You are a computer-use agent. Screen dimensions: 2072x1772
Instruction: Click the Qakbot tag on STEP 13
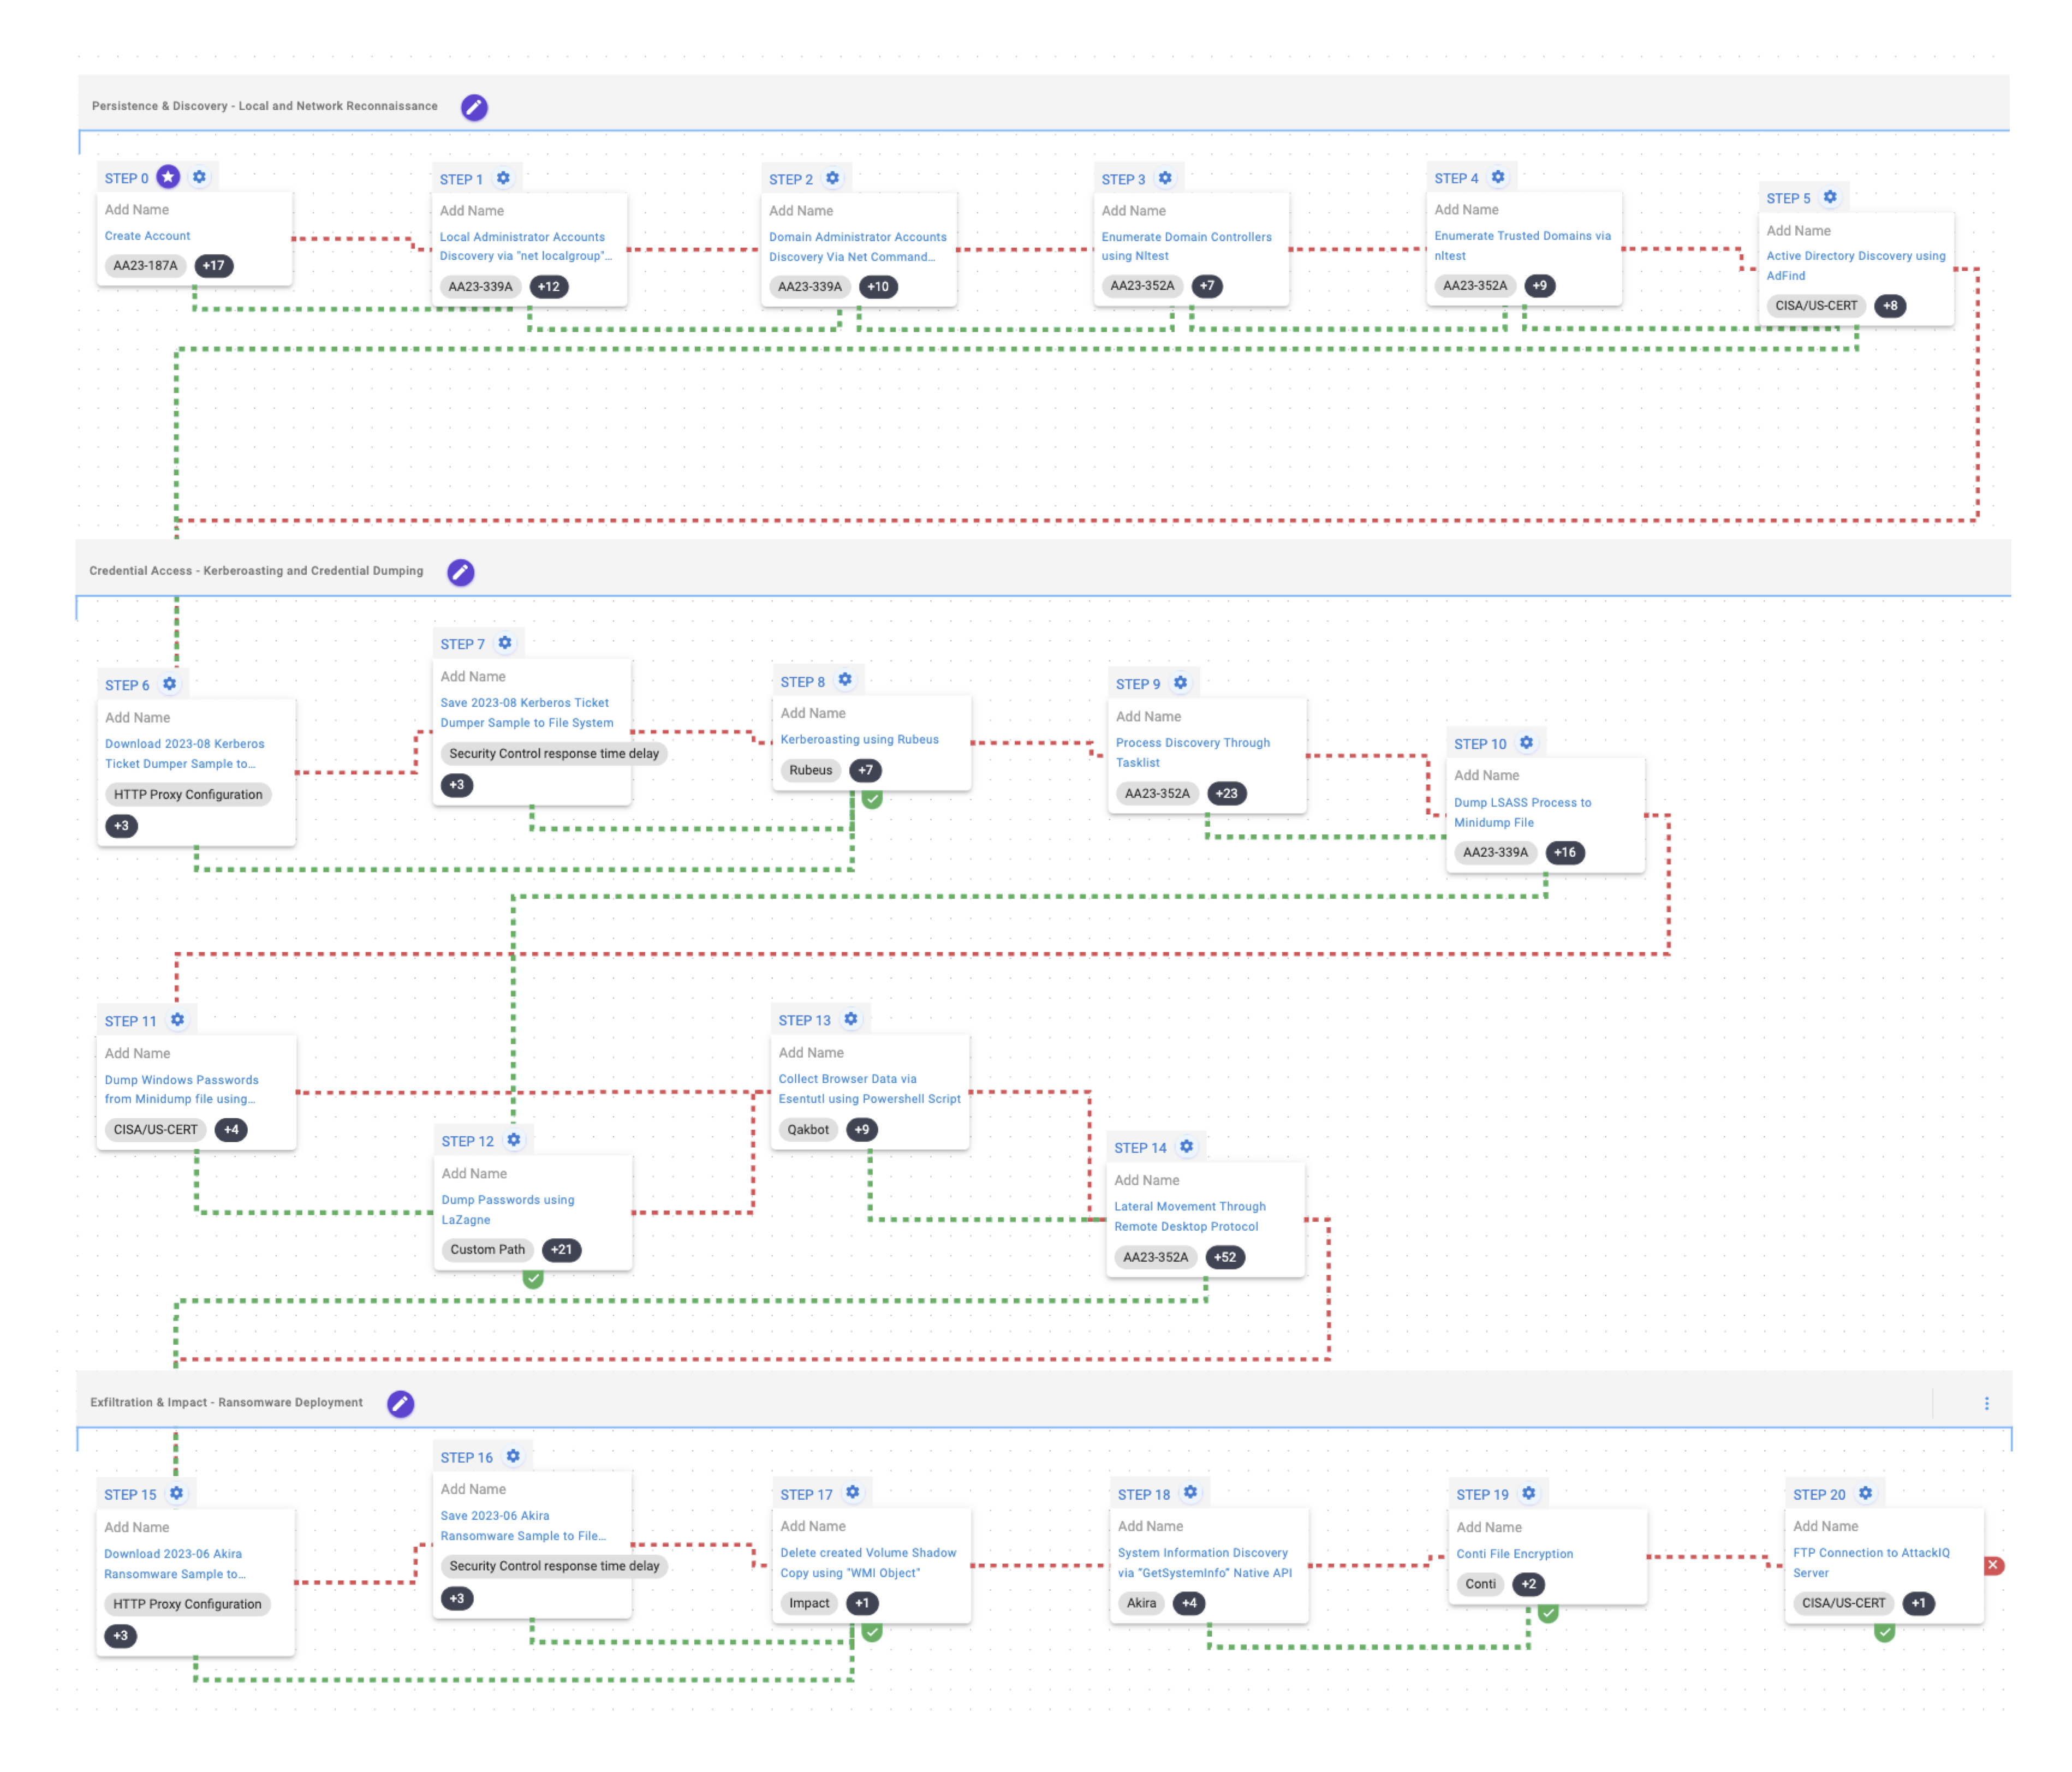coord(807,1129)
